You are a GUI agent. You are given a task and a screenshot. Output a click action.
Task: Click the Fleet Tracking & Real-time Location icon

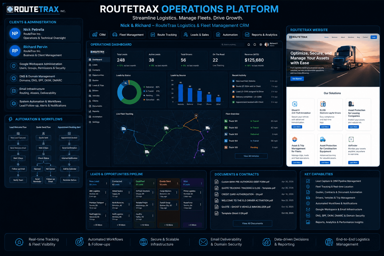pyautogui.click(x=308, y=186)
